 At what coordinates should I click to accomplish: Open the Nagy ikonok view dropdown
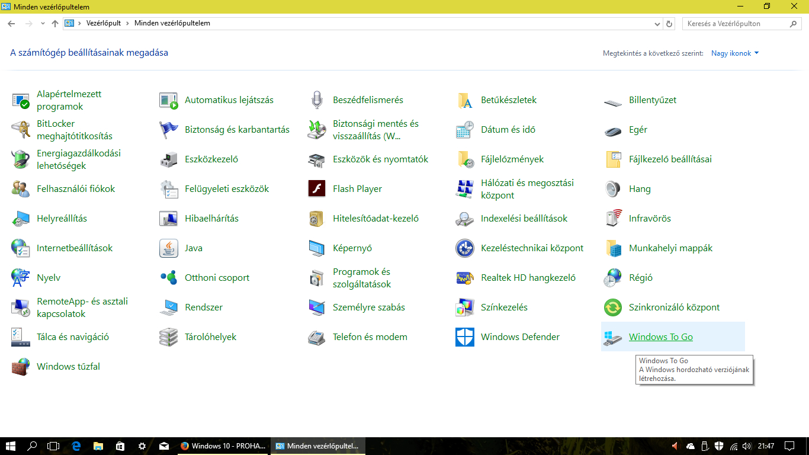[x=735, y=53]
